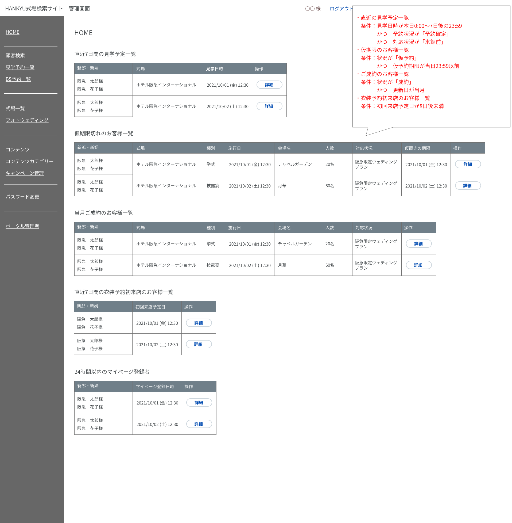Image resolution: width=512 pixels, height=523 pixels.
Task: Open 詳細 for 2021/10/02 見学予定 row
Action: coord(269,106)
